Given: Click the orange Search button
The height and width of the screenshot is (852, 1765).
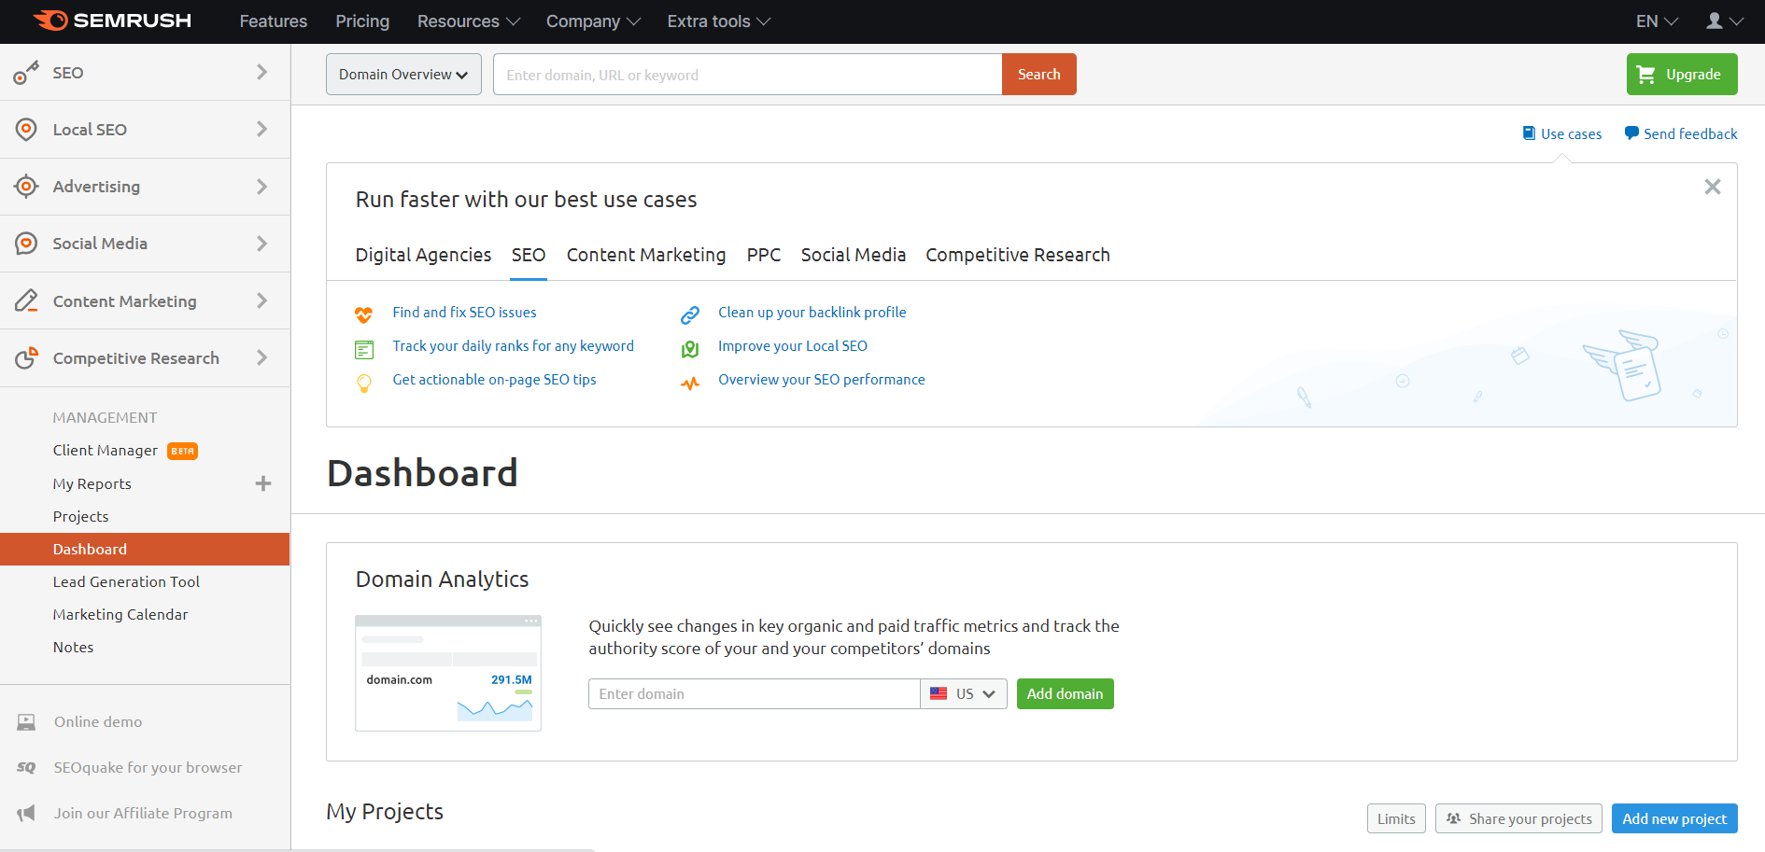Looking at the screenshot, I should [1039, 74].
